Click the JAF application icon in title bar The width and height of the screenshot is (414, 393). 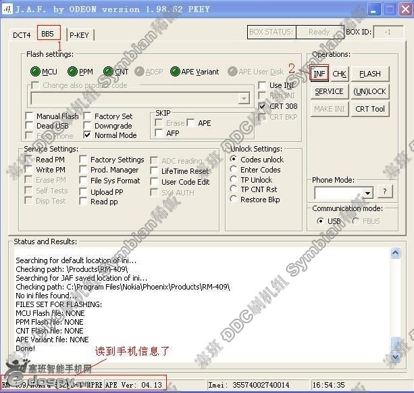7,9
